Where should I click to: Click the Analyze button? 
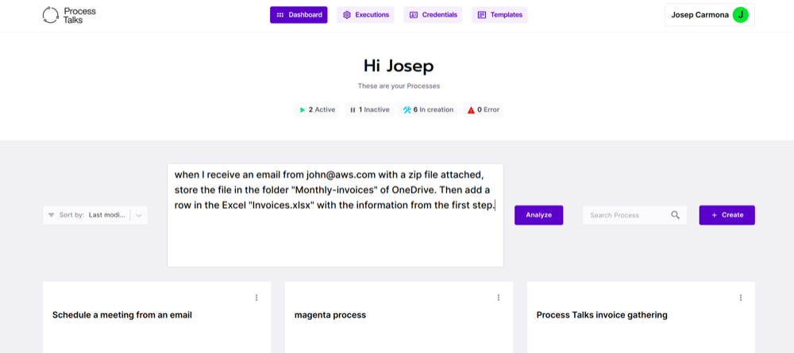click(539, 215)
